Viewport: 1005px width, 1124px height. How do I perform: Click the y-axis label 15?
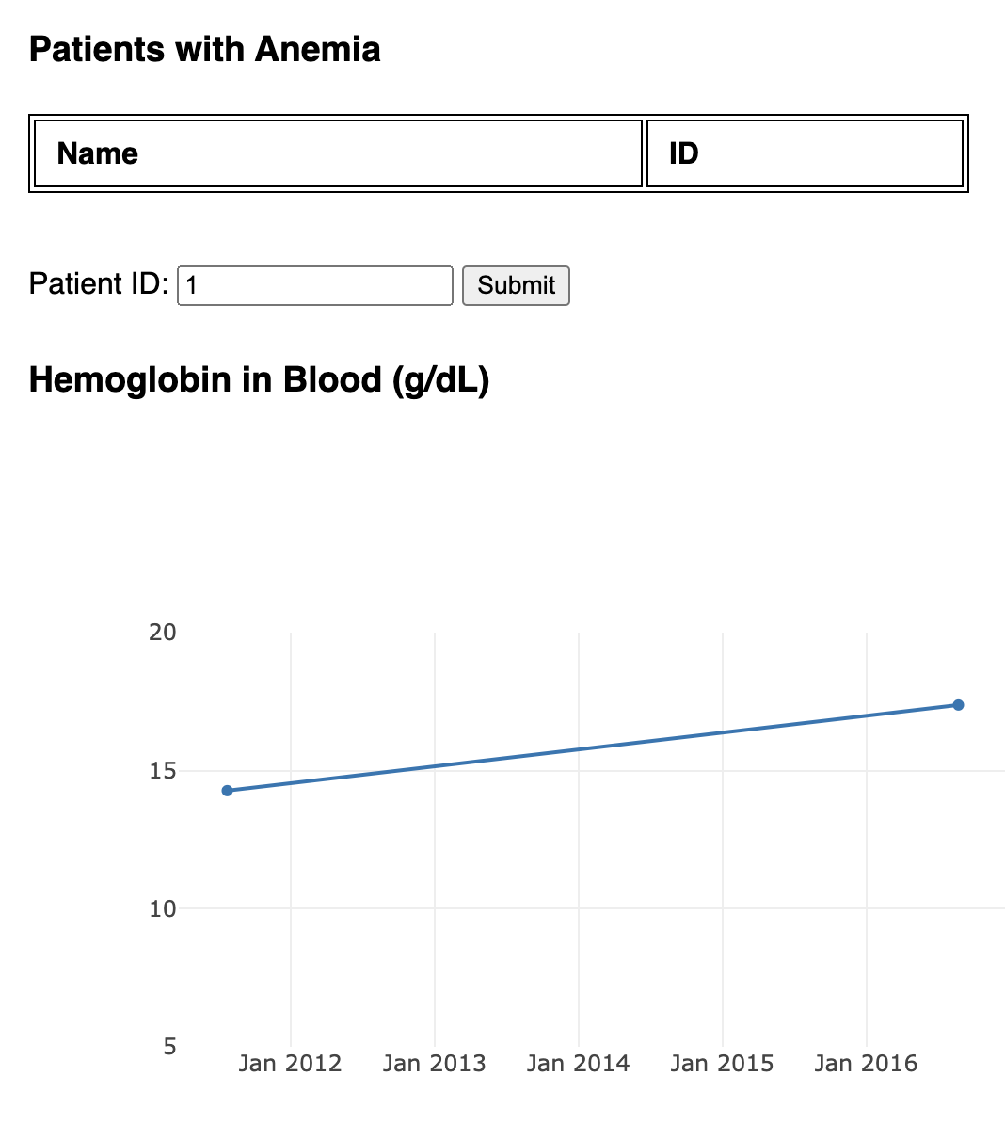pos(163,771)
